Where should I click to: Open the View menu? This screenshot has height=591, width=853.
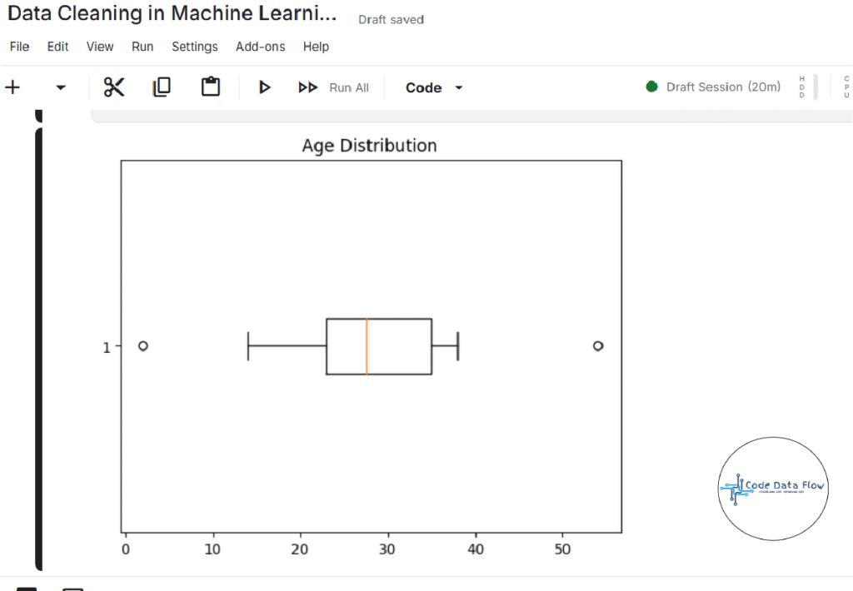[x=100, y=47]
